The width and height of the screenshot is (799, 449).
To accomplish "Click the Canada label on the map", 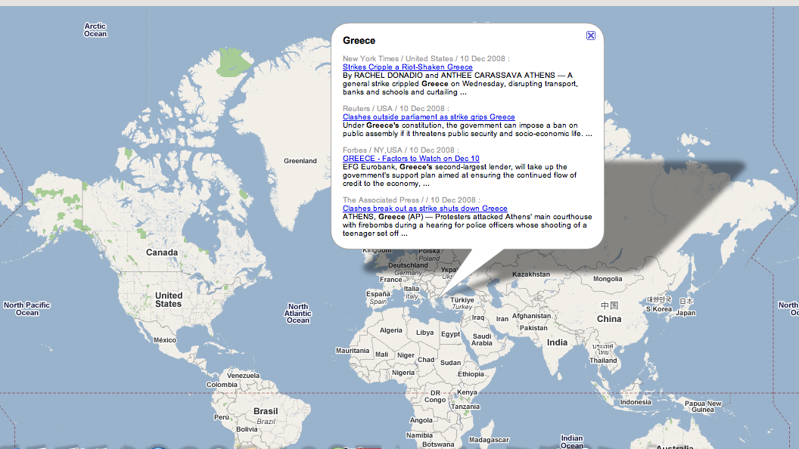I will 162,252.
